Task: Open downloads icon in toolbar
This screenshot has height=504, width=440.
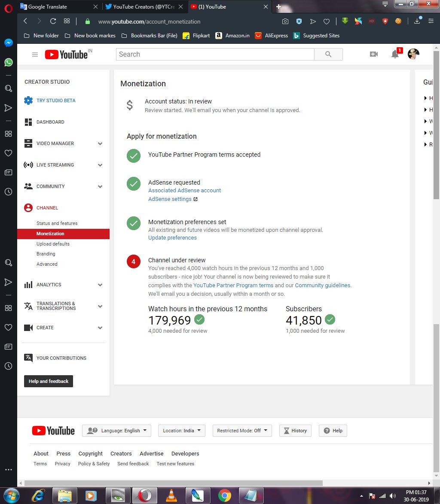Action: pos(417,21)
